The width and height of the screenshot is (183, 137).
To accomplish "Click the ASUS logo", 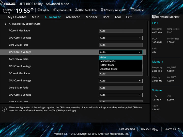I will (x=9, y=4).
